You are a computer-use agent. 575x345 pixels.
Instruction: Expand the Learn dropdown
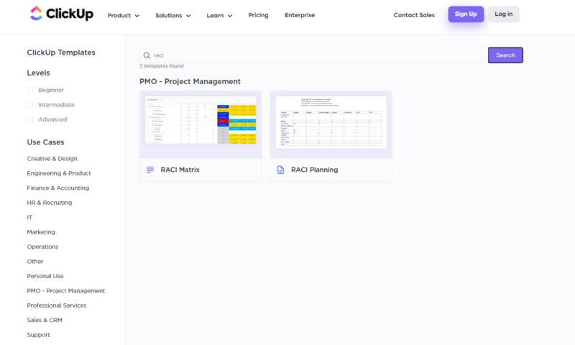(219, 15)
